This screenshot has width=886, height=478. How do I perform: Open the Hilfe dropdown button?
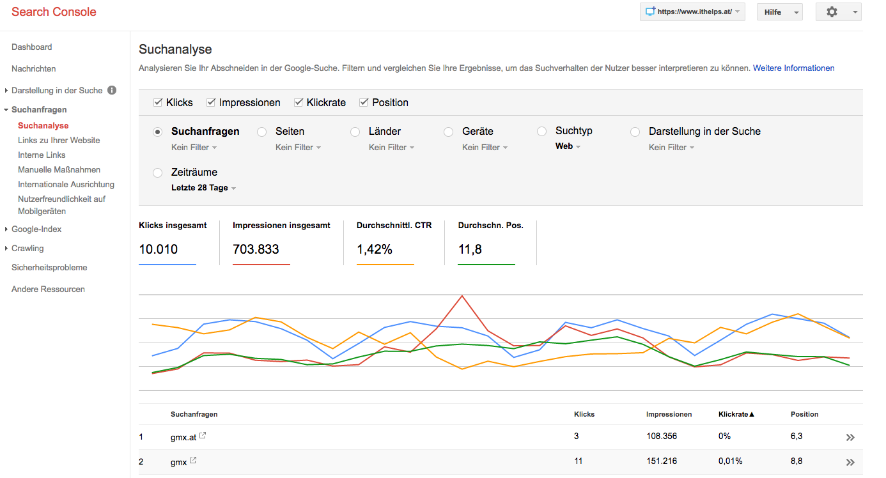pos(779,12)
